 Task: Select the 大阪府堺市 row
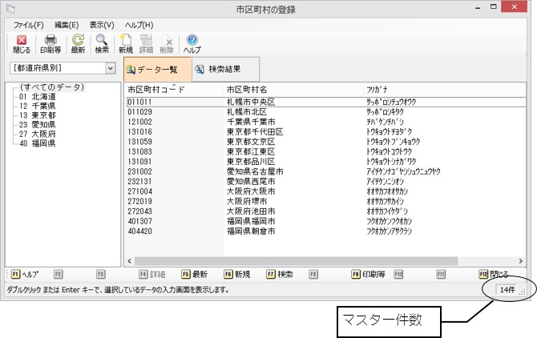pyautogui.click(x=250, y=202)
